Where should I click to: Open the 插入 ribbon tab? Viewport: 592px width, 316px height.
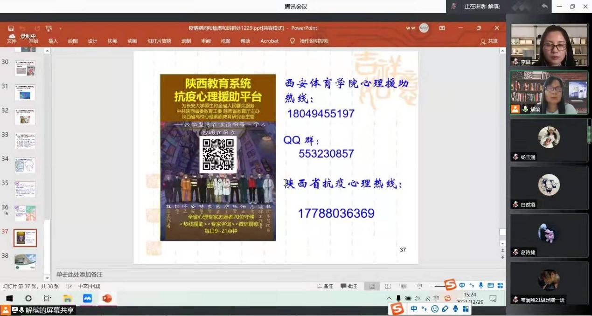click(x=53, y=41)
